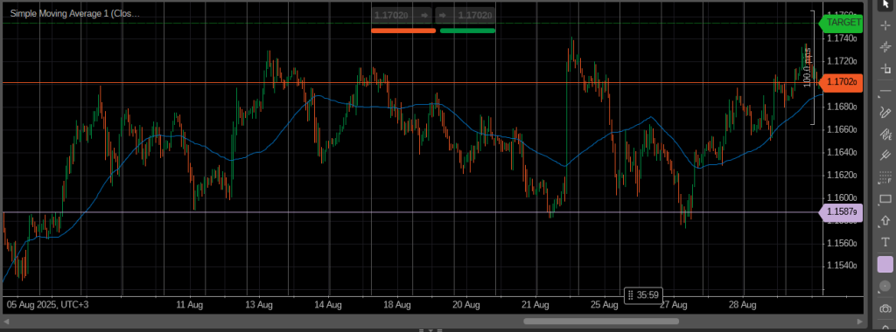Click the scrollbar left arrow

(6, 322)
